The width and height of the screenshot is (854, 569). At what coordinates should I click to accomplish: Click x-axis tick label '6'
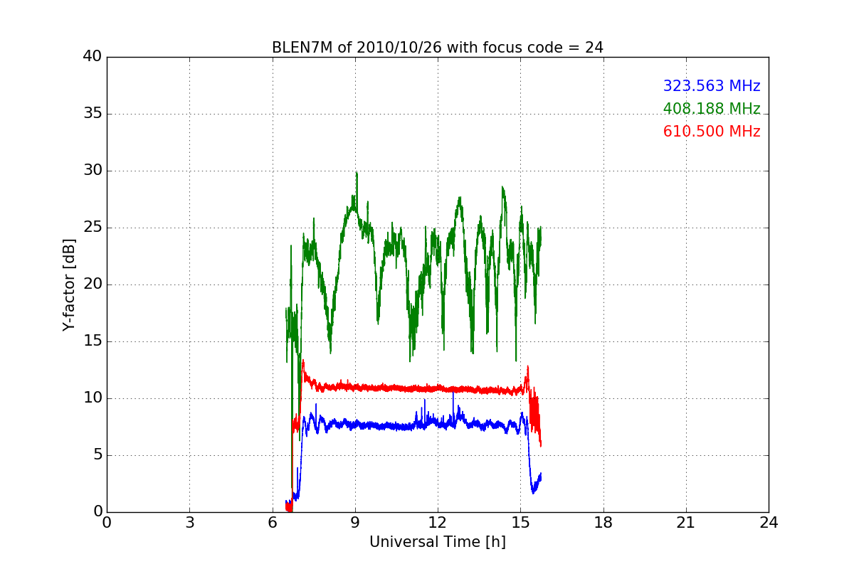point(273,523)
